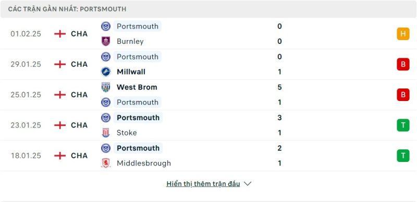Click the Burnley club crest
The height and width of the screenshot is (202, 417).
pos(106,42)
